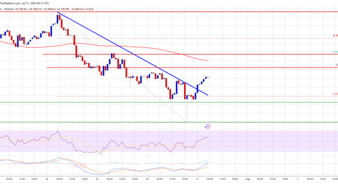The image size is (338, 190).
Task: Click the 2 date label on time axis
Action: [x=297, y=179]
